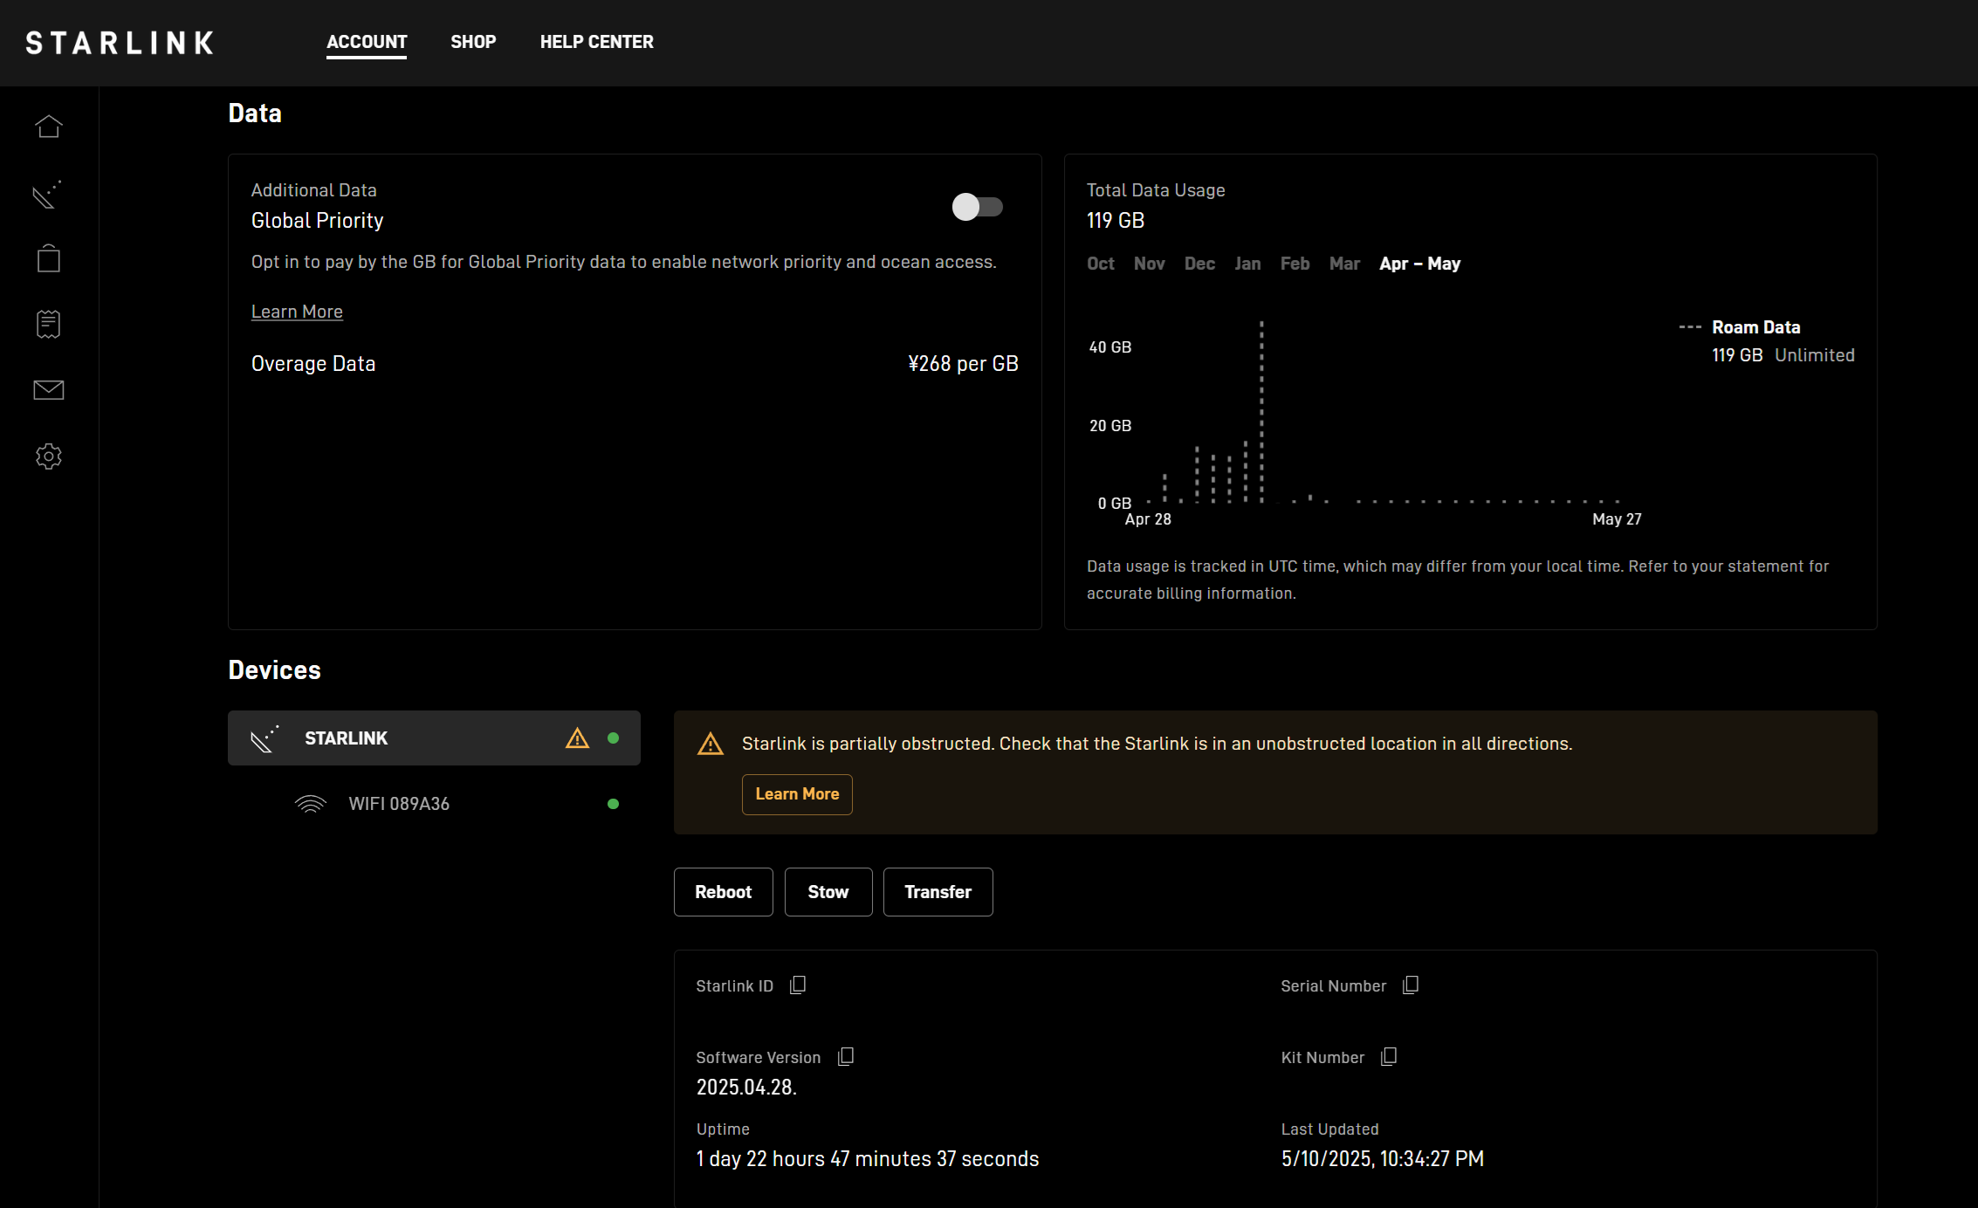The height and width of the screenshot is (1208, 1978).
Task: Select the WIFI 089A36 device
Action: click(x=434, y=804)
